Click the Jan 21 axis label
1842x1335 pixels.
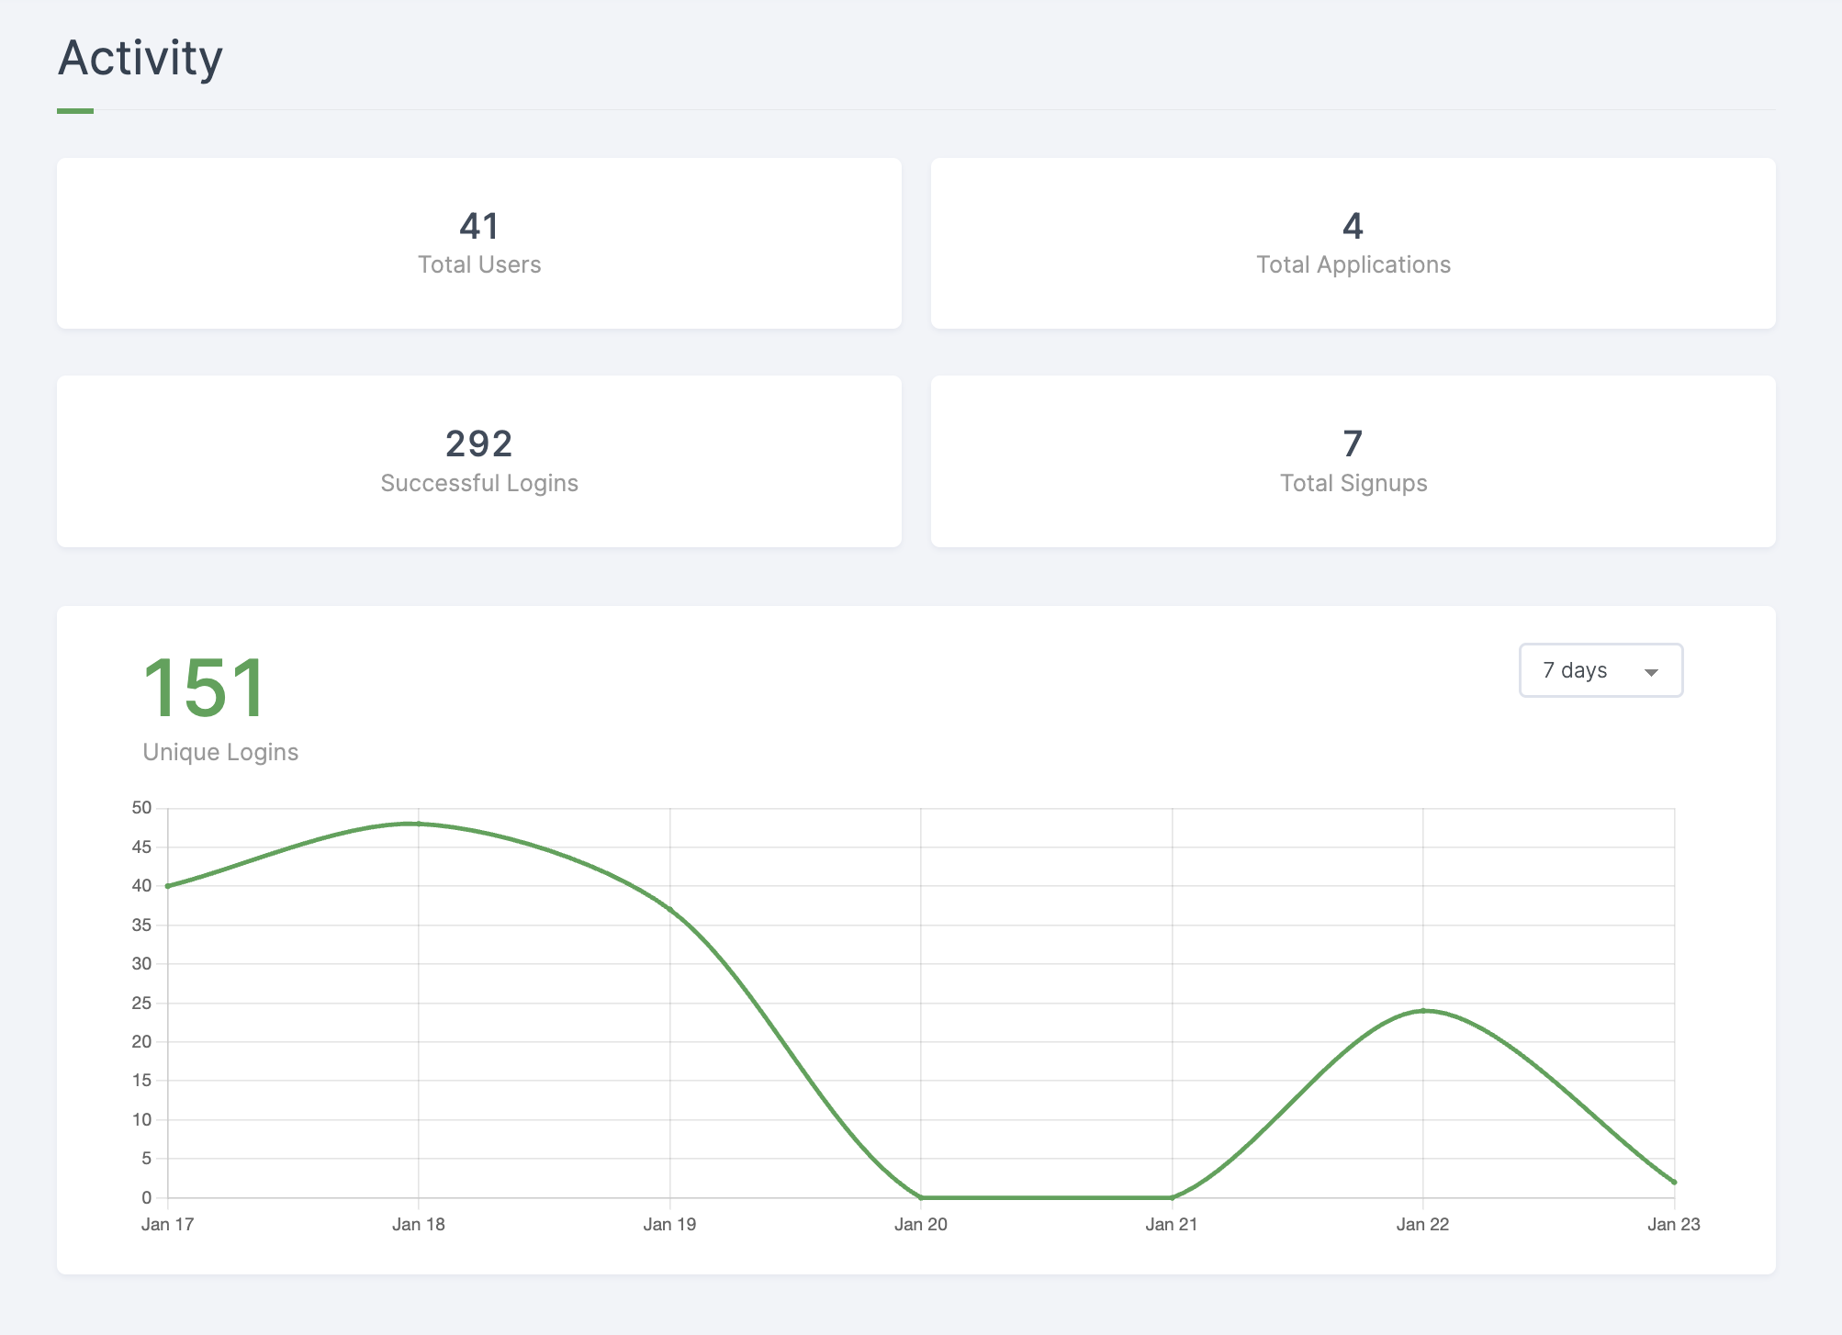pyautogui.click(x=1172, y=1224)
